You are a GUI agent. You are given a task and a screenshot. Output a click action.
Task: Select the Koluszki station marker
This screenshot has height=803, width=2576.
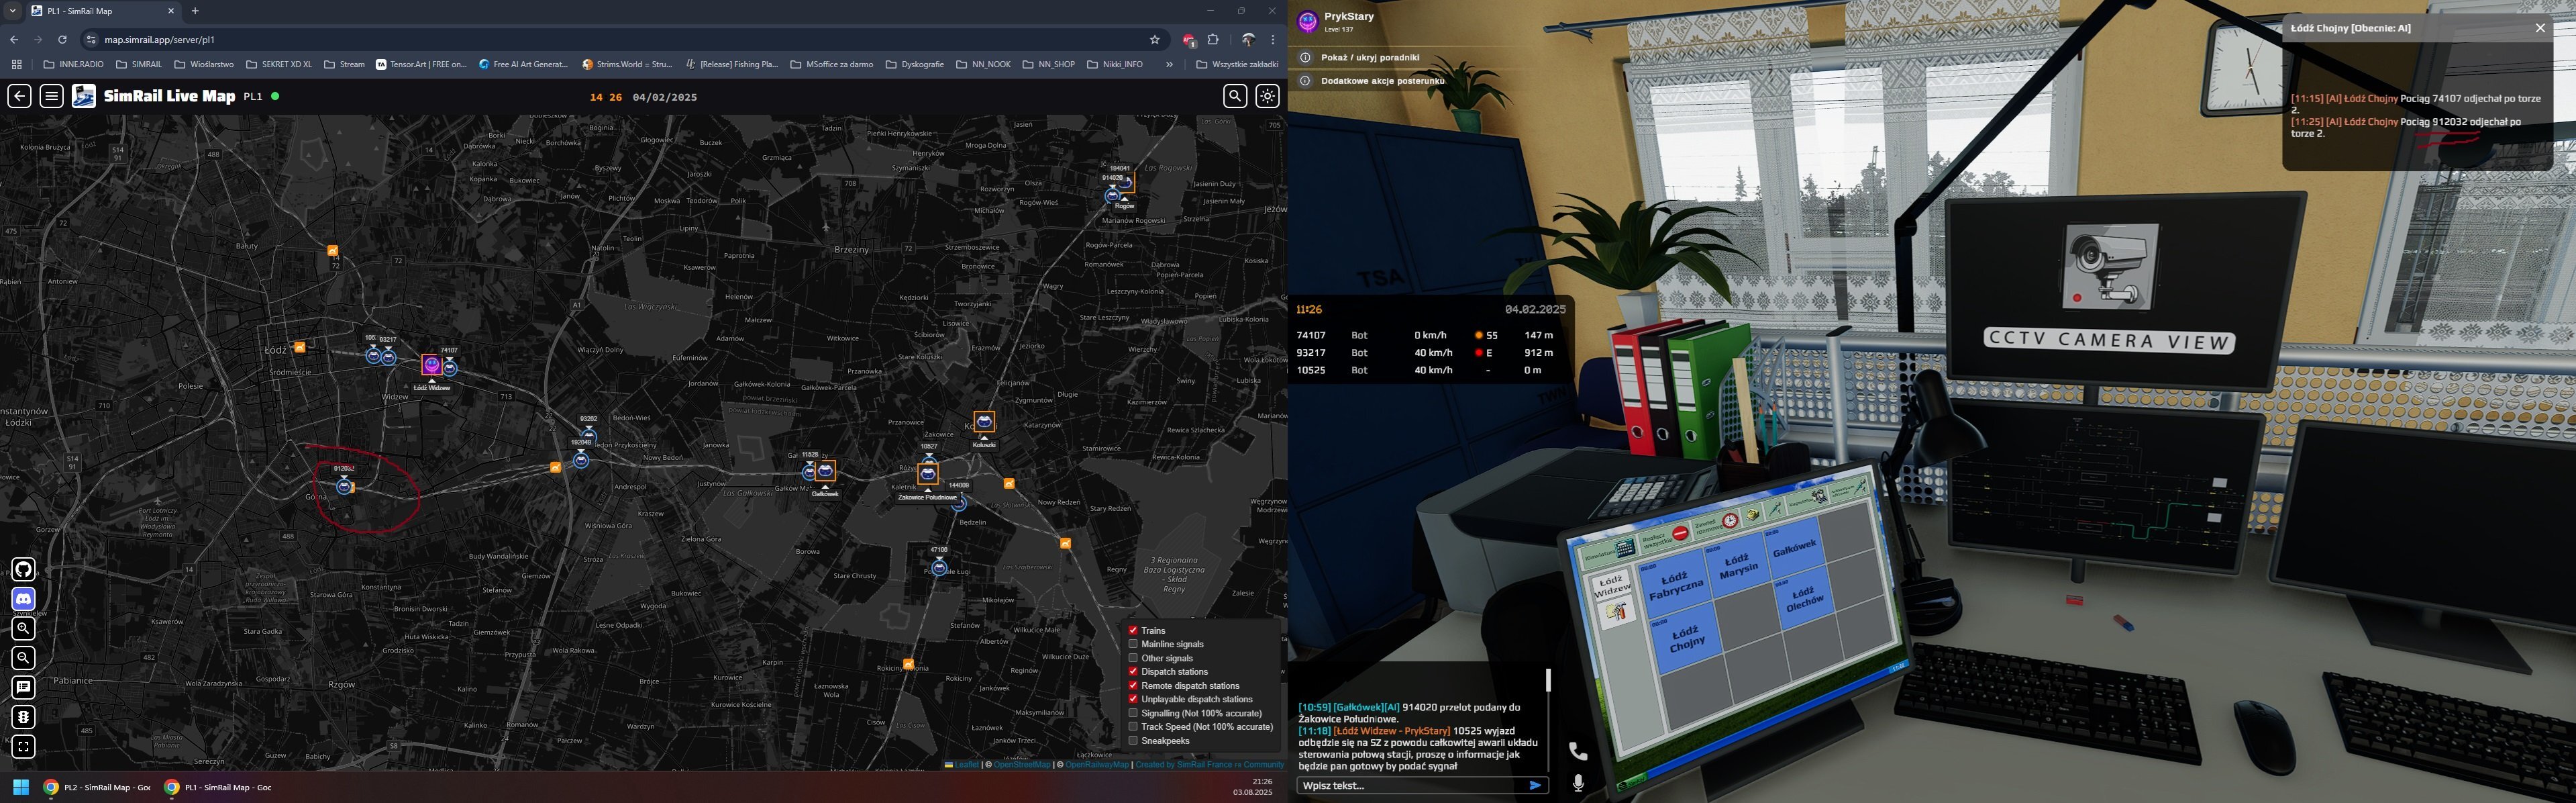click(984, 421)
